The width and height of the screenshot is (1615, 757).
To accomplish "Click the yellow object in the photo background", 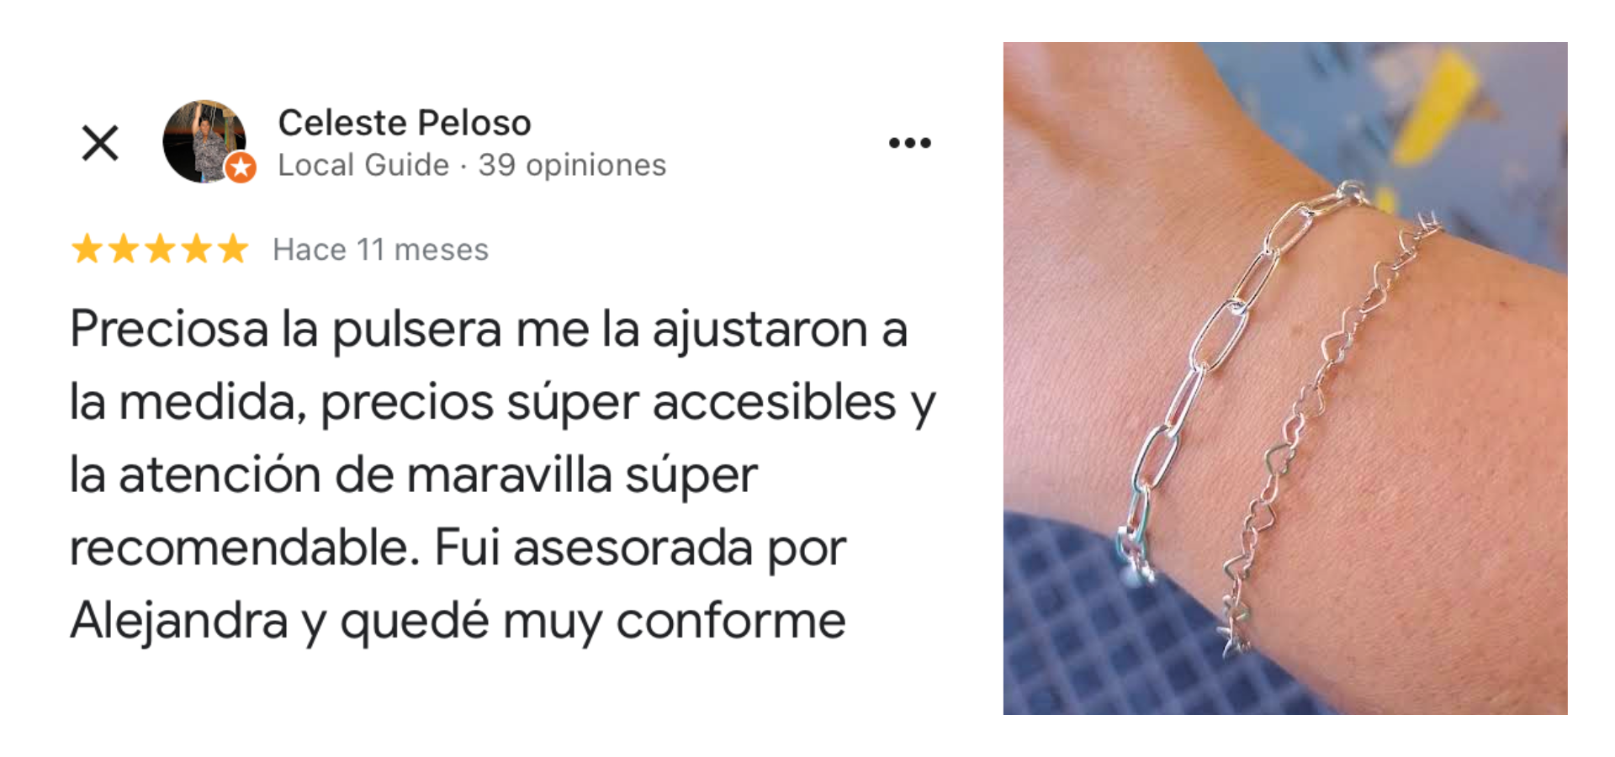I will [x=1432, y=105].
